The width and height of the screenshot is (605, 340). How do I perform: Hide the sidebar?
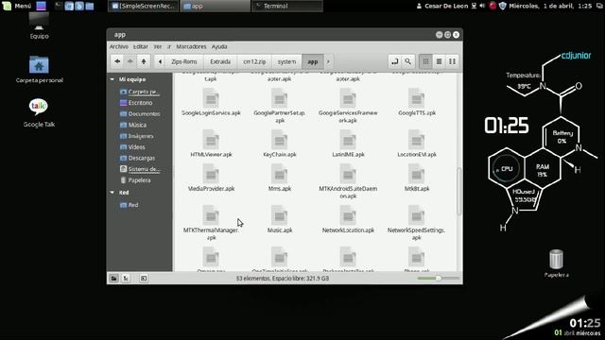coord(144,279)
